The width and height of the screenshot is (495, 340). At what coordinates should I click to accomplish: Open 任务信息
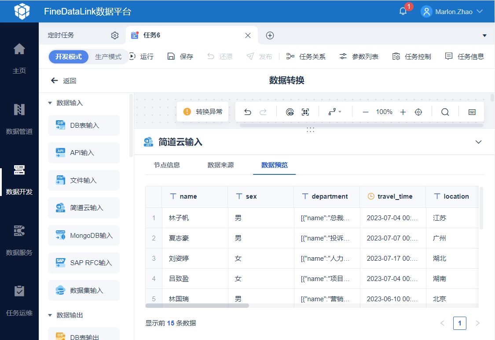pyautogui.click(x=464, y=56)
